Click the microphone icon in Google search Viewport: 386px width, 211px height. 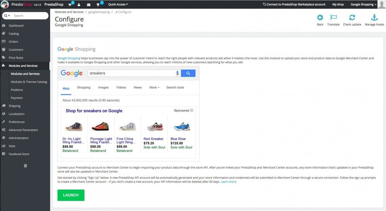coord(177,73)
